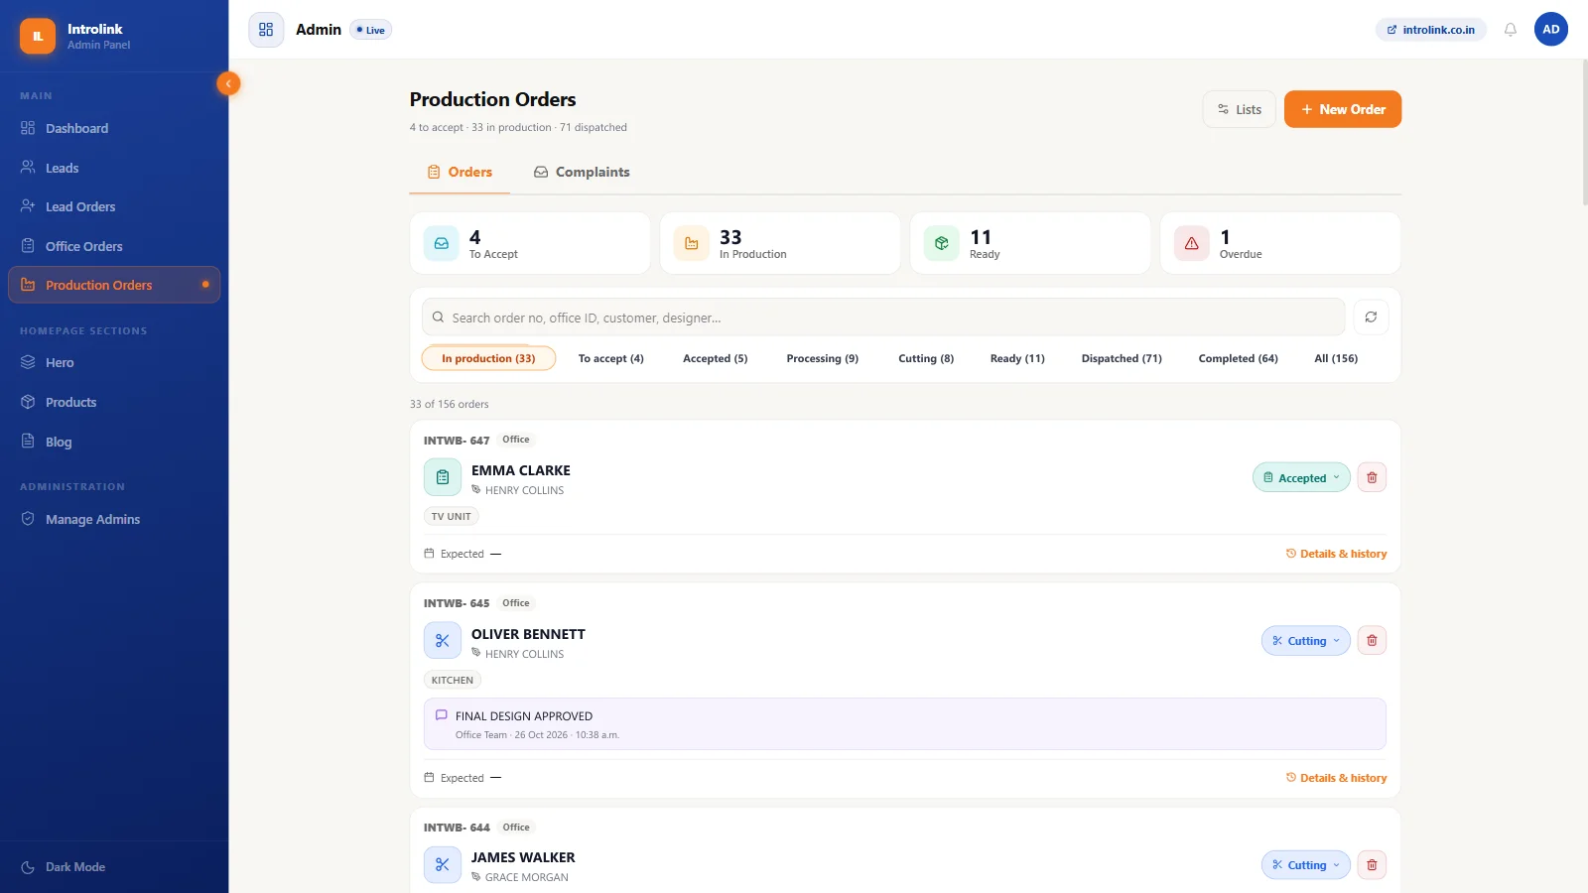Viewport: 1588px width, 893px height.
Task: Click the 1 Overdue stat card
Action: tap(1280, 243)
